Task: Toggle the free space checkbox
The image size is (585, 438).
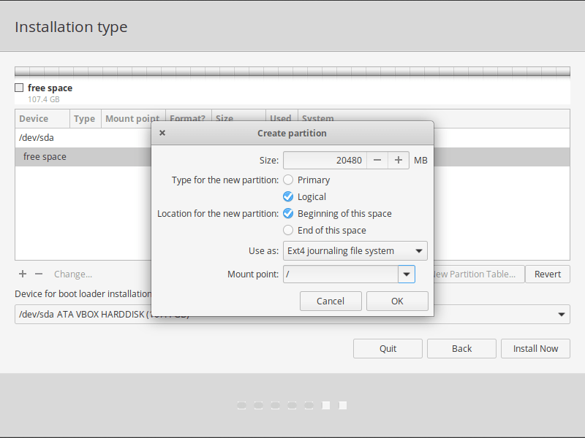Action: click(x=18, y=88)
